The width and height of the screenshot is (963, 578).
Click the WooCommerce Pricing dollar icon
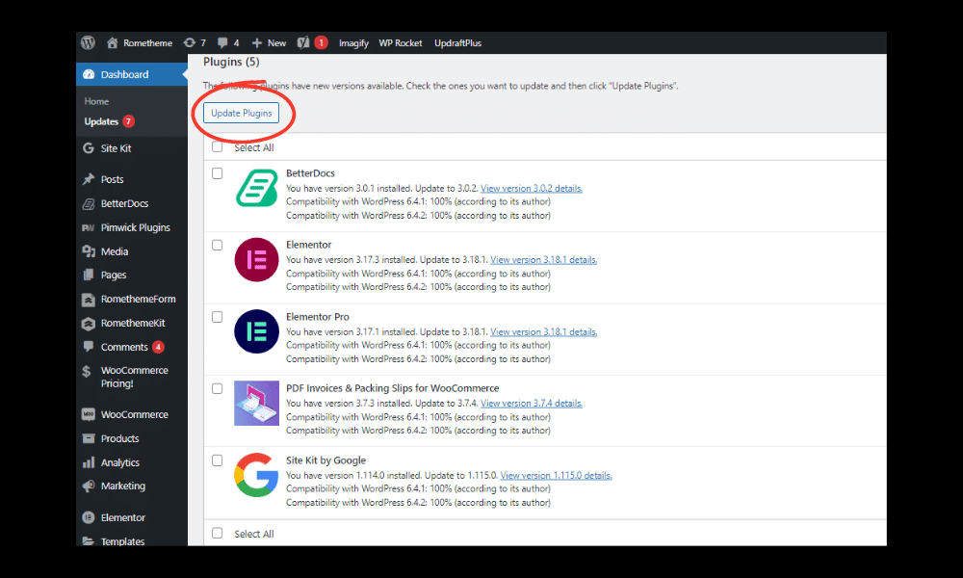(x=87, y=370)
